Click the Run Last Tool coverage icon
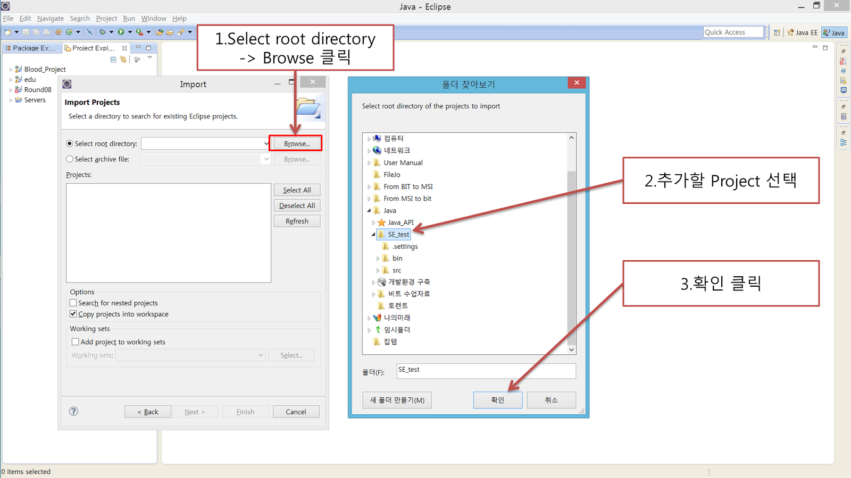Viewport: 851px width, 478px height. (139, 32)
